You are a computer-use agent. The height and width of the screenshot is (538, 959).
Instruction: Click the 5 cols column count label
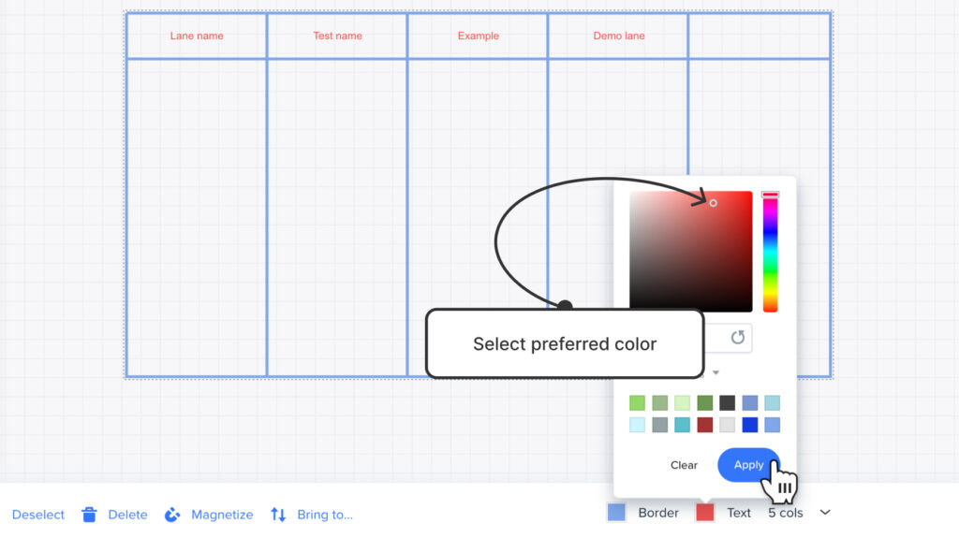[x=786, y=513]
